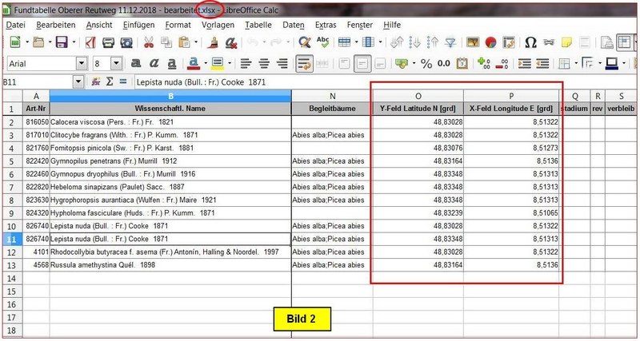Open the AutoFilter funnel tool
640x341 pixels.
pos(450,43)
